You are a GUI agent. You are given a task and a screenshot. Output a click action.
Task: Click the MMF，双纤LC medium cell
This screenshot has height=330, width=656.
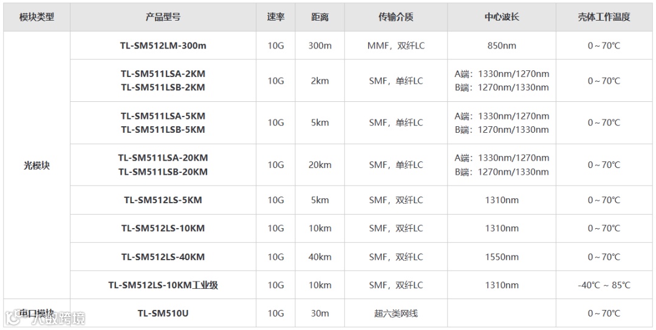396,45
